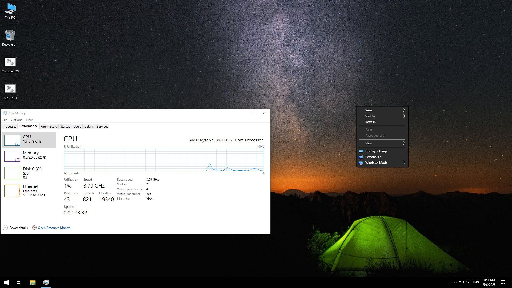Screen dimensions: 512x288
Task: Switch to the Processes tab
Action: (9, 127)
